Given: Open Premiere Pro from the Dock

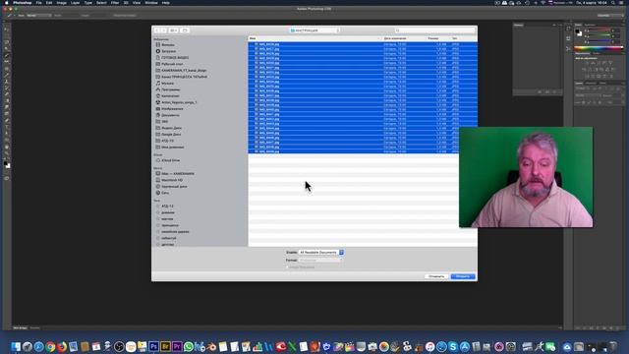Looking at the screenshot, I should [177, 346].
